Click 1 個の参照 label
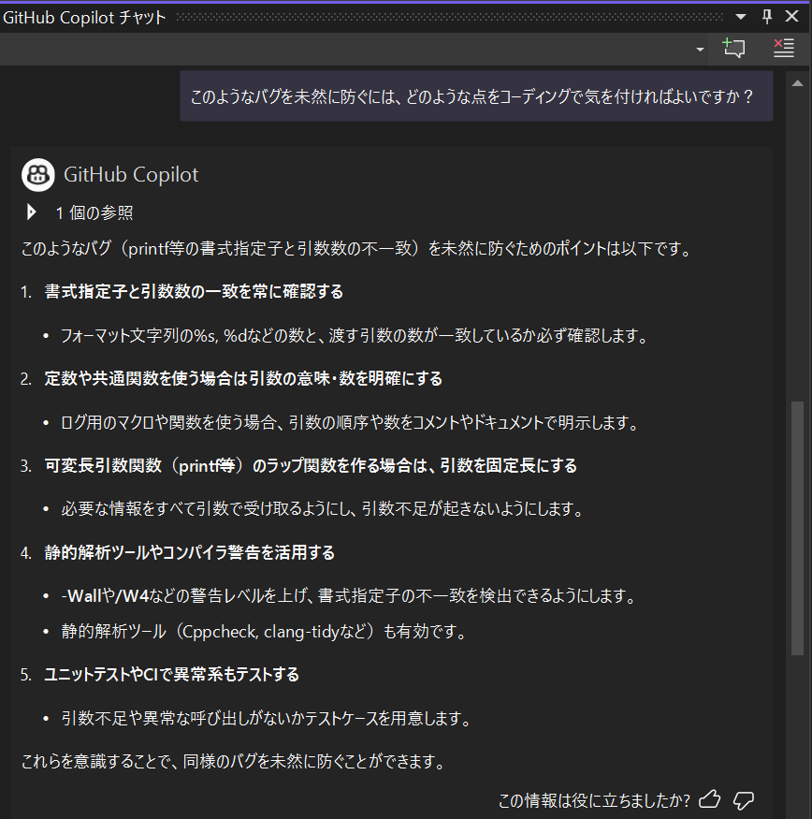The width and height of the screenshot is (812, 819). 94,212
